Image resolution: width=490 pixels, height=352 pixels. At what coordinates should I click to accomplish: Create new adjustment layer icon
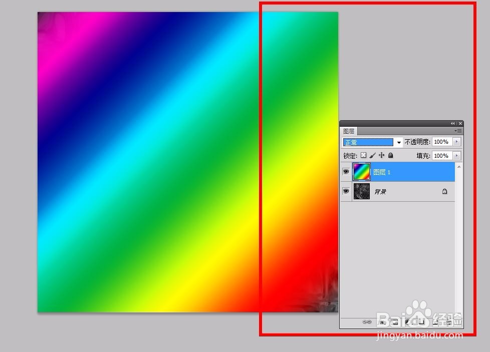pos(408,321)
